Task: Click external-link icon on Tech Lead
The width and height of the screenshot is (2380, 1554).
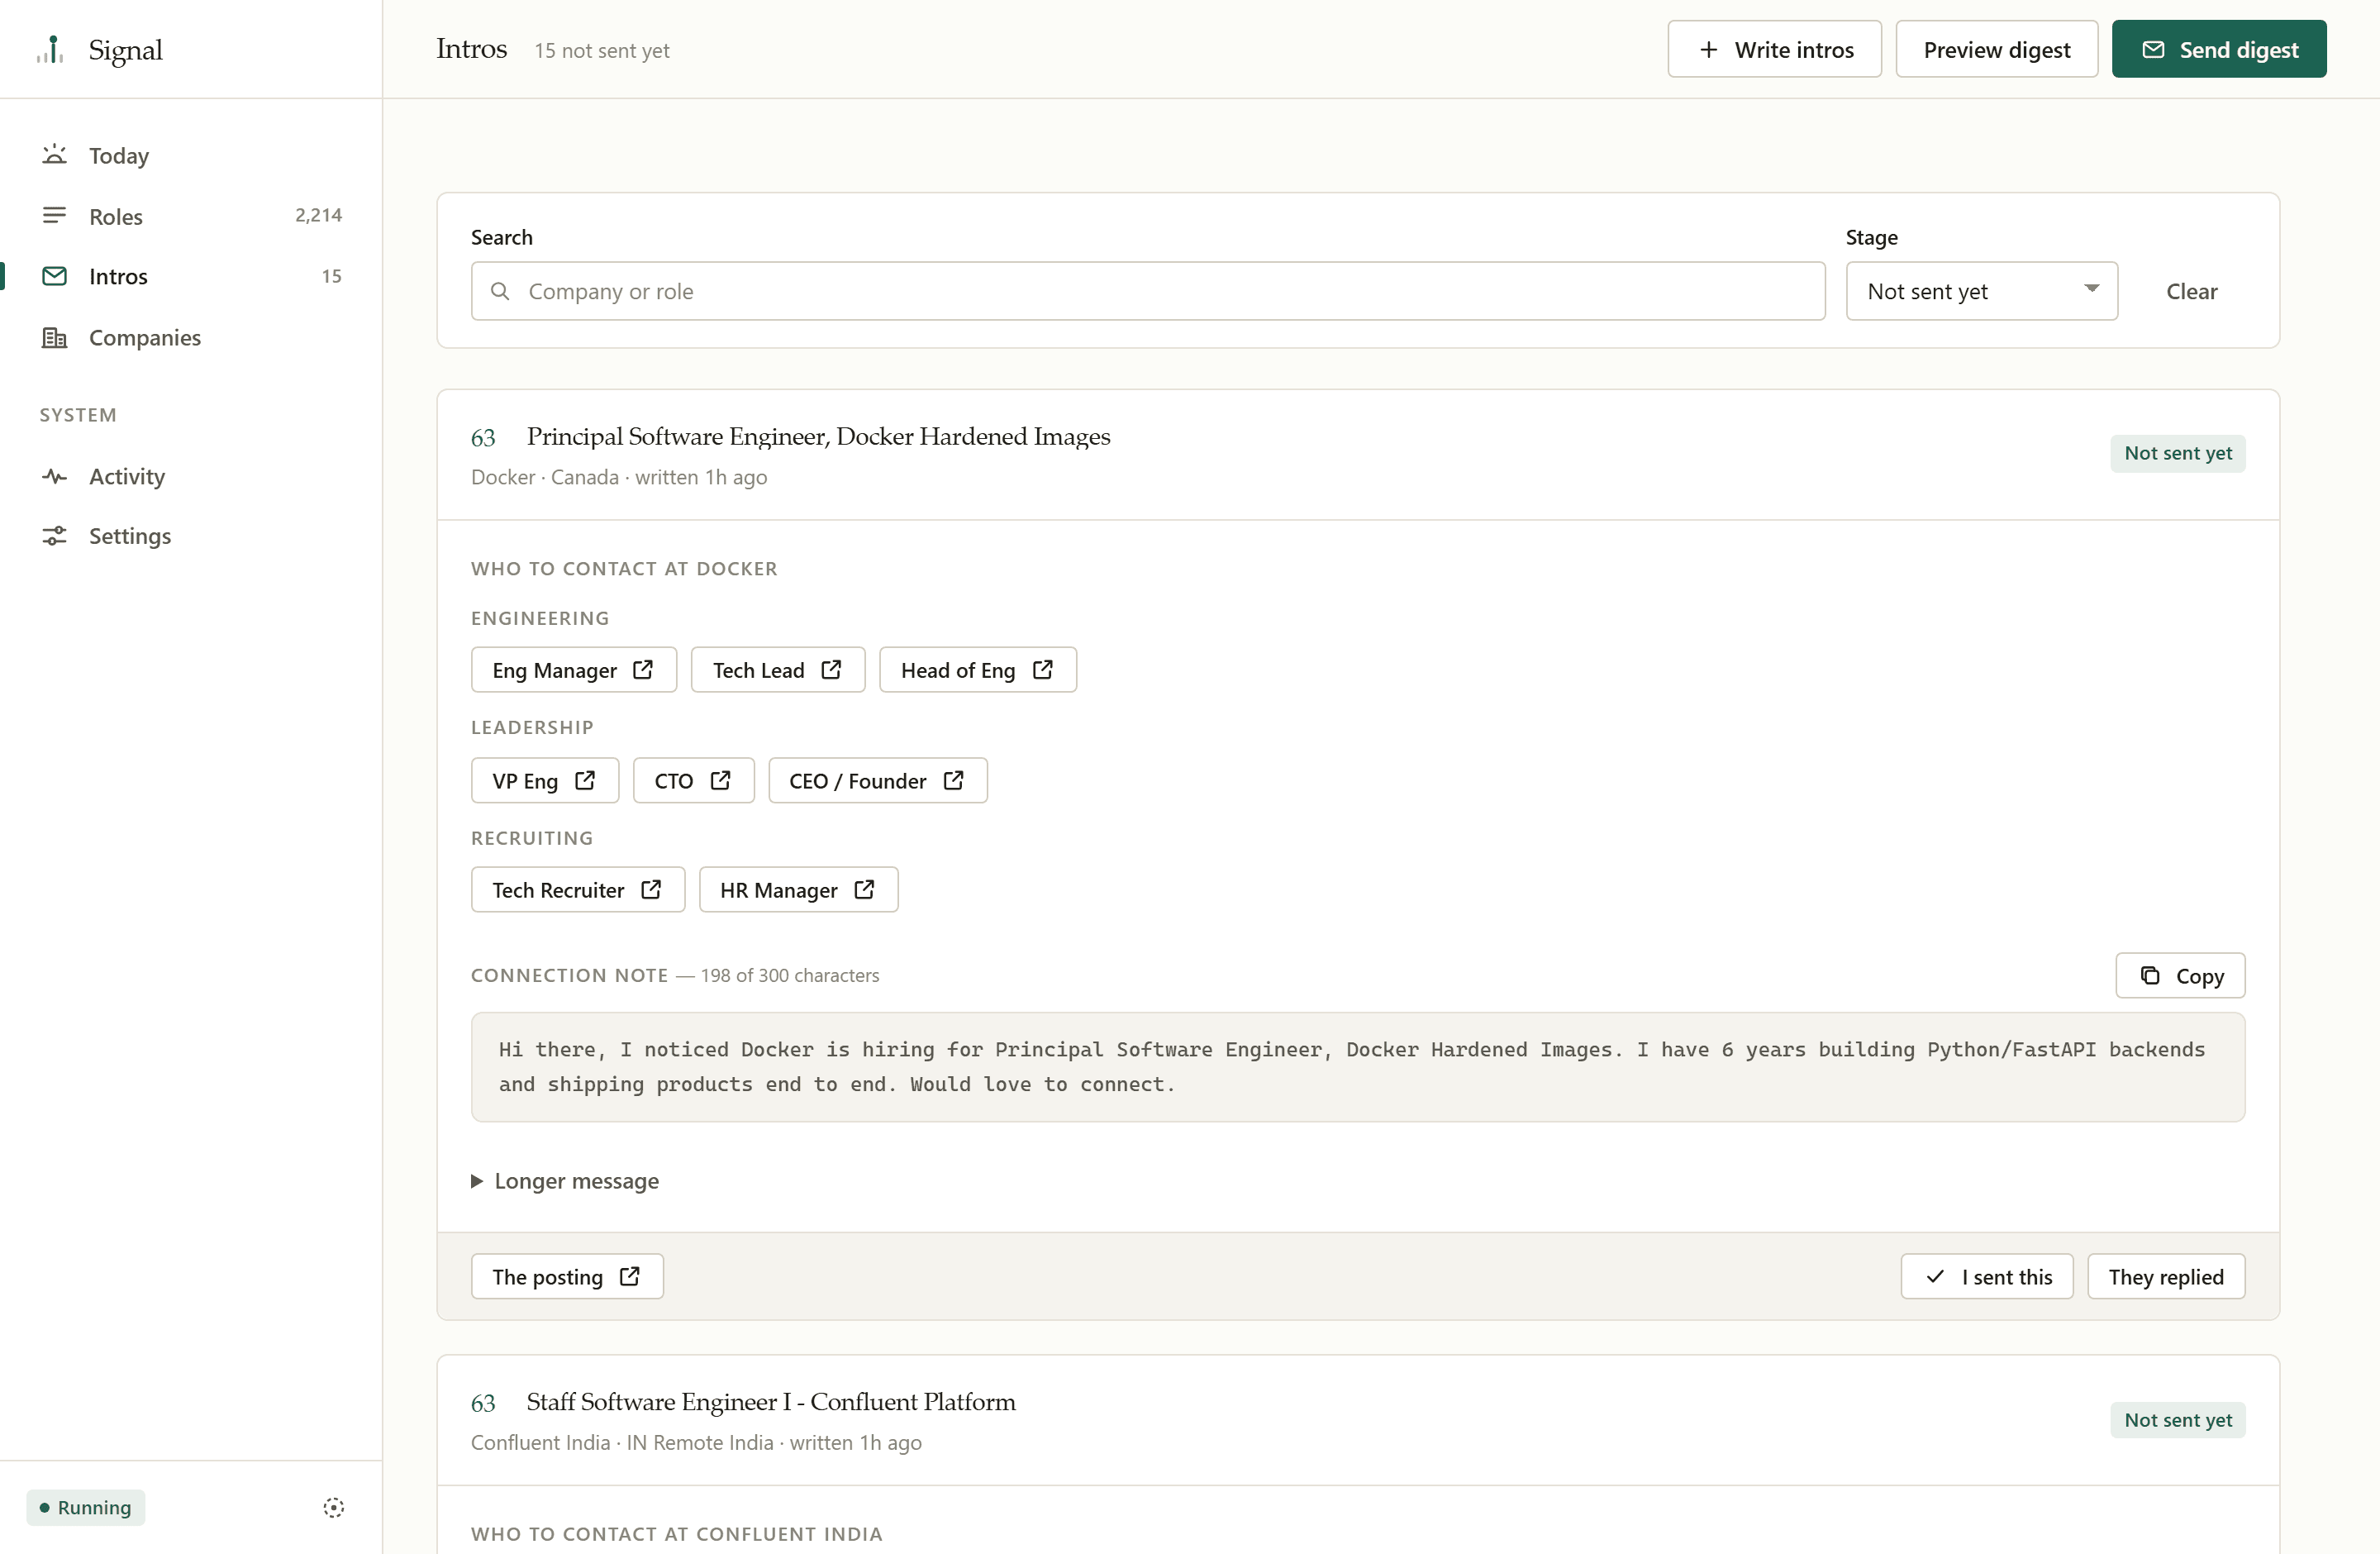Action: click(831, 669)
